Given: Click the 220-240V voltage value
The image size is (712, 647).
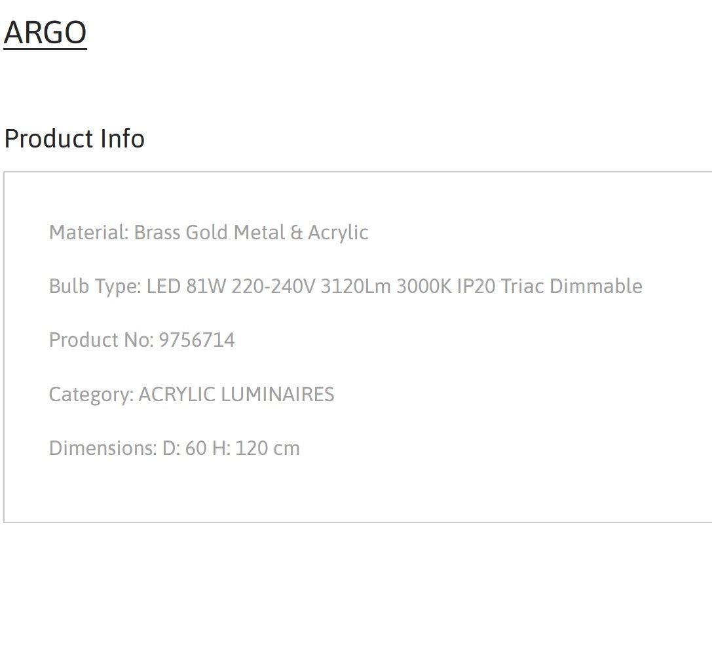Looking at the screenshot, I should tap(273, 286).
